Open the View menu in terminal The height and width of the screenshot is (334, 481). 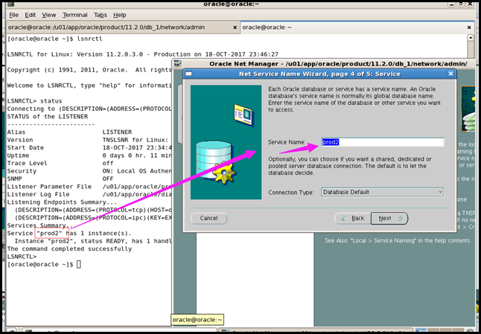click(x=49, y=15)
